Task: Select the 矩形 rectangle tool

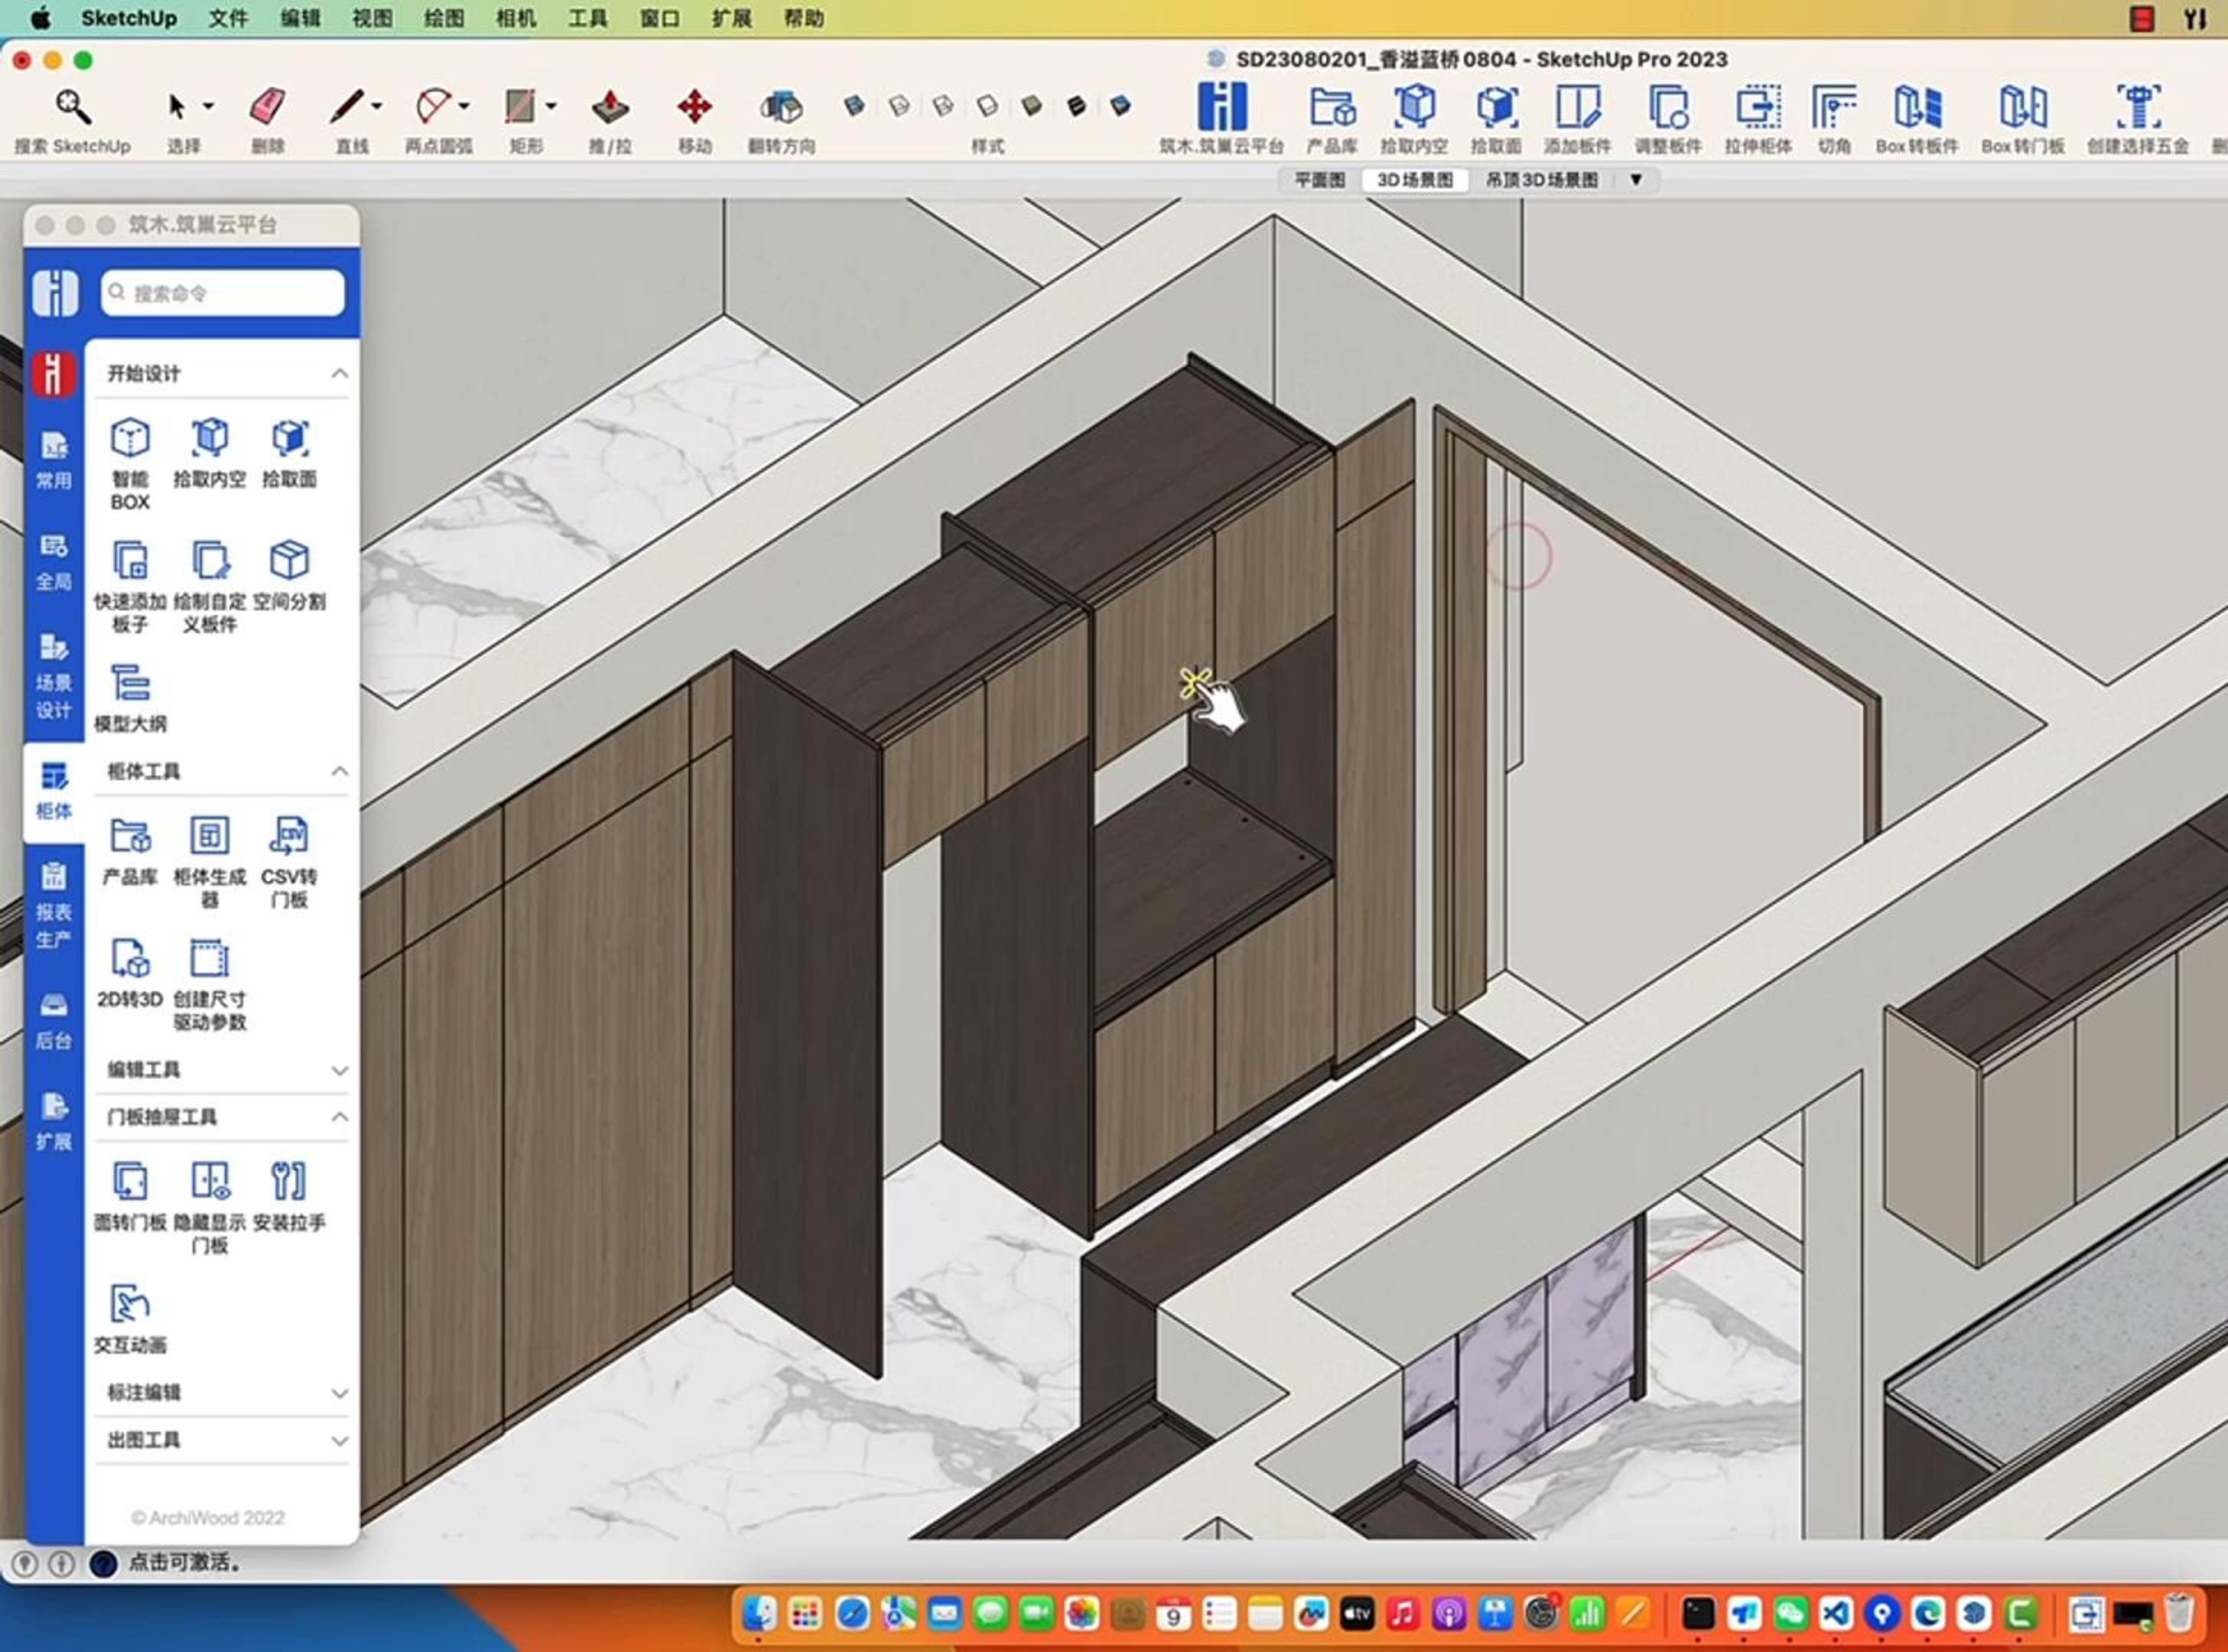Action: [520, 106]
